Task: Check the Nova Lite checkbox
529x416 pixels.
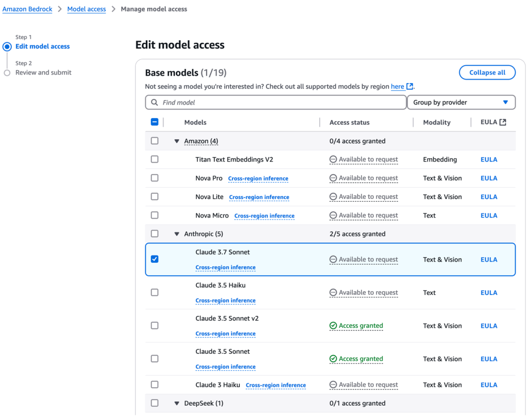Action: click(154, 196)
